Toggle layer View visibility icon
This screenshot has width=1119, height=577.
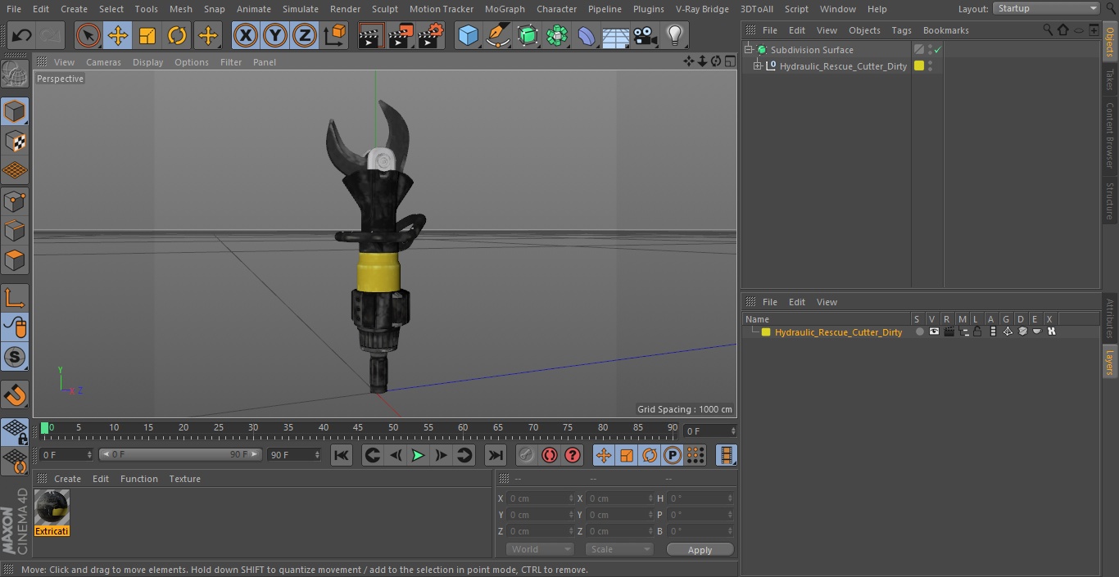tap(934, 332)
